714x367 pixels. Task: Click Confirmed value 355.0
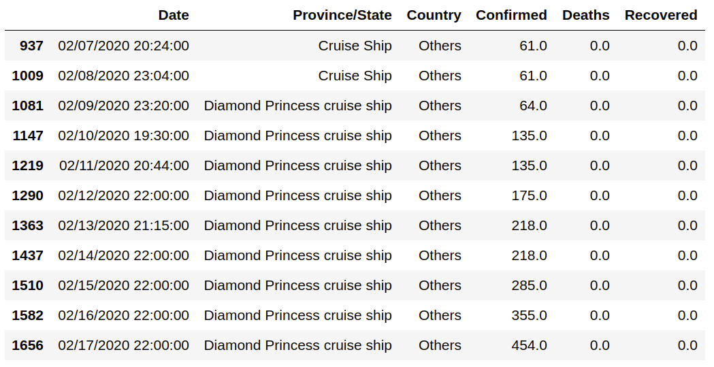(529, 315)
